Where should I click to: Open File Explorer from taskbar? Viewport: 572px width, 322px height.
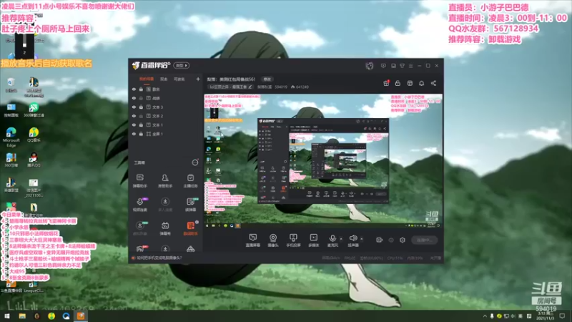tap(22, 316)
